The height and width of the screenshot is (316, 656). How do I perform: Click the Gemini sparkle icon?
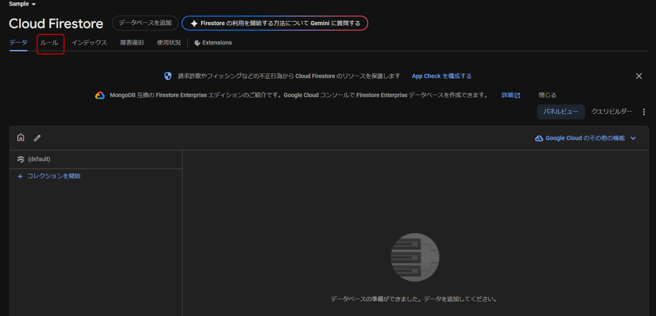coord(194,23)
